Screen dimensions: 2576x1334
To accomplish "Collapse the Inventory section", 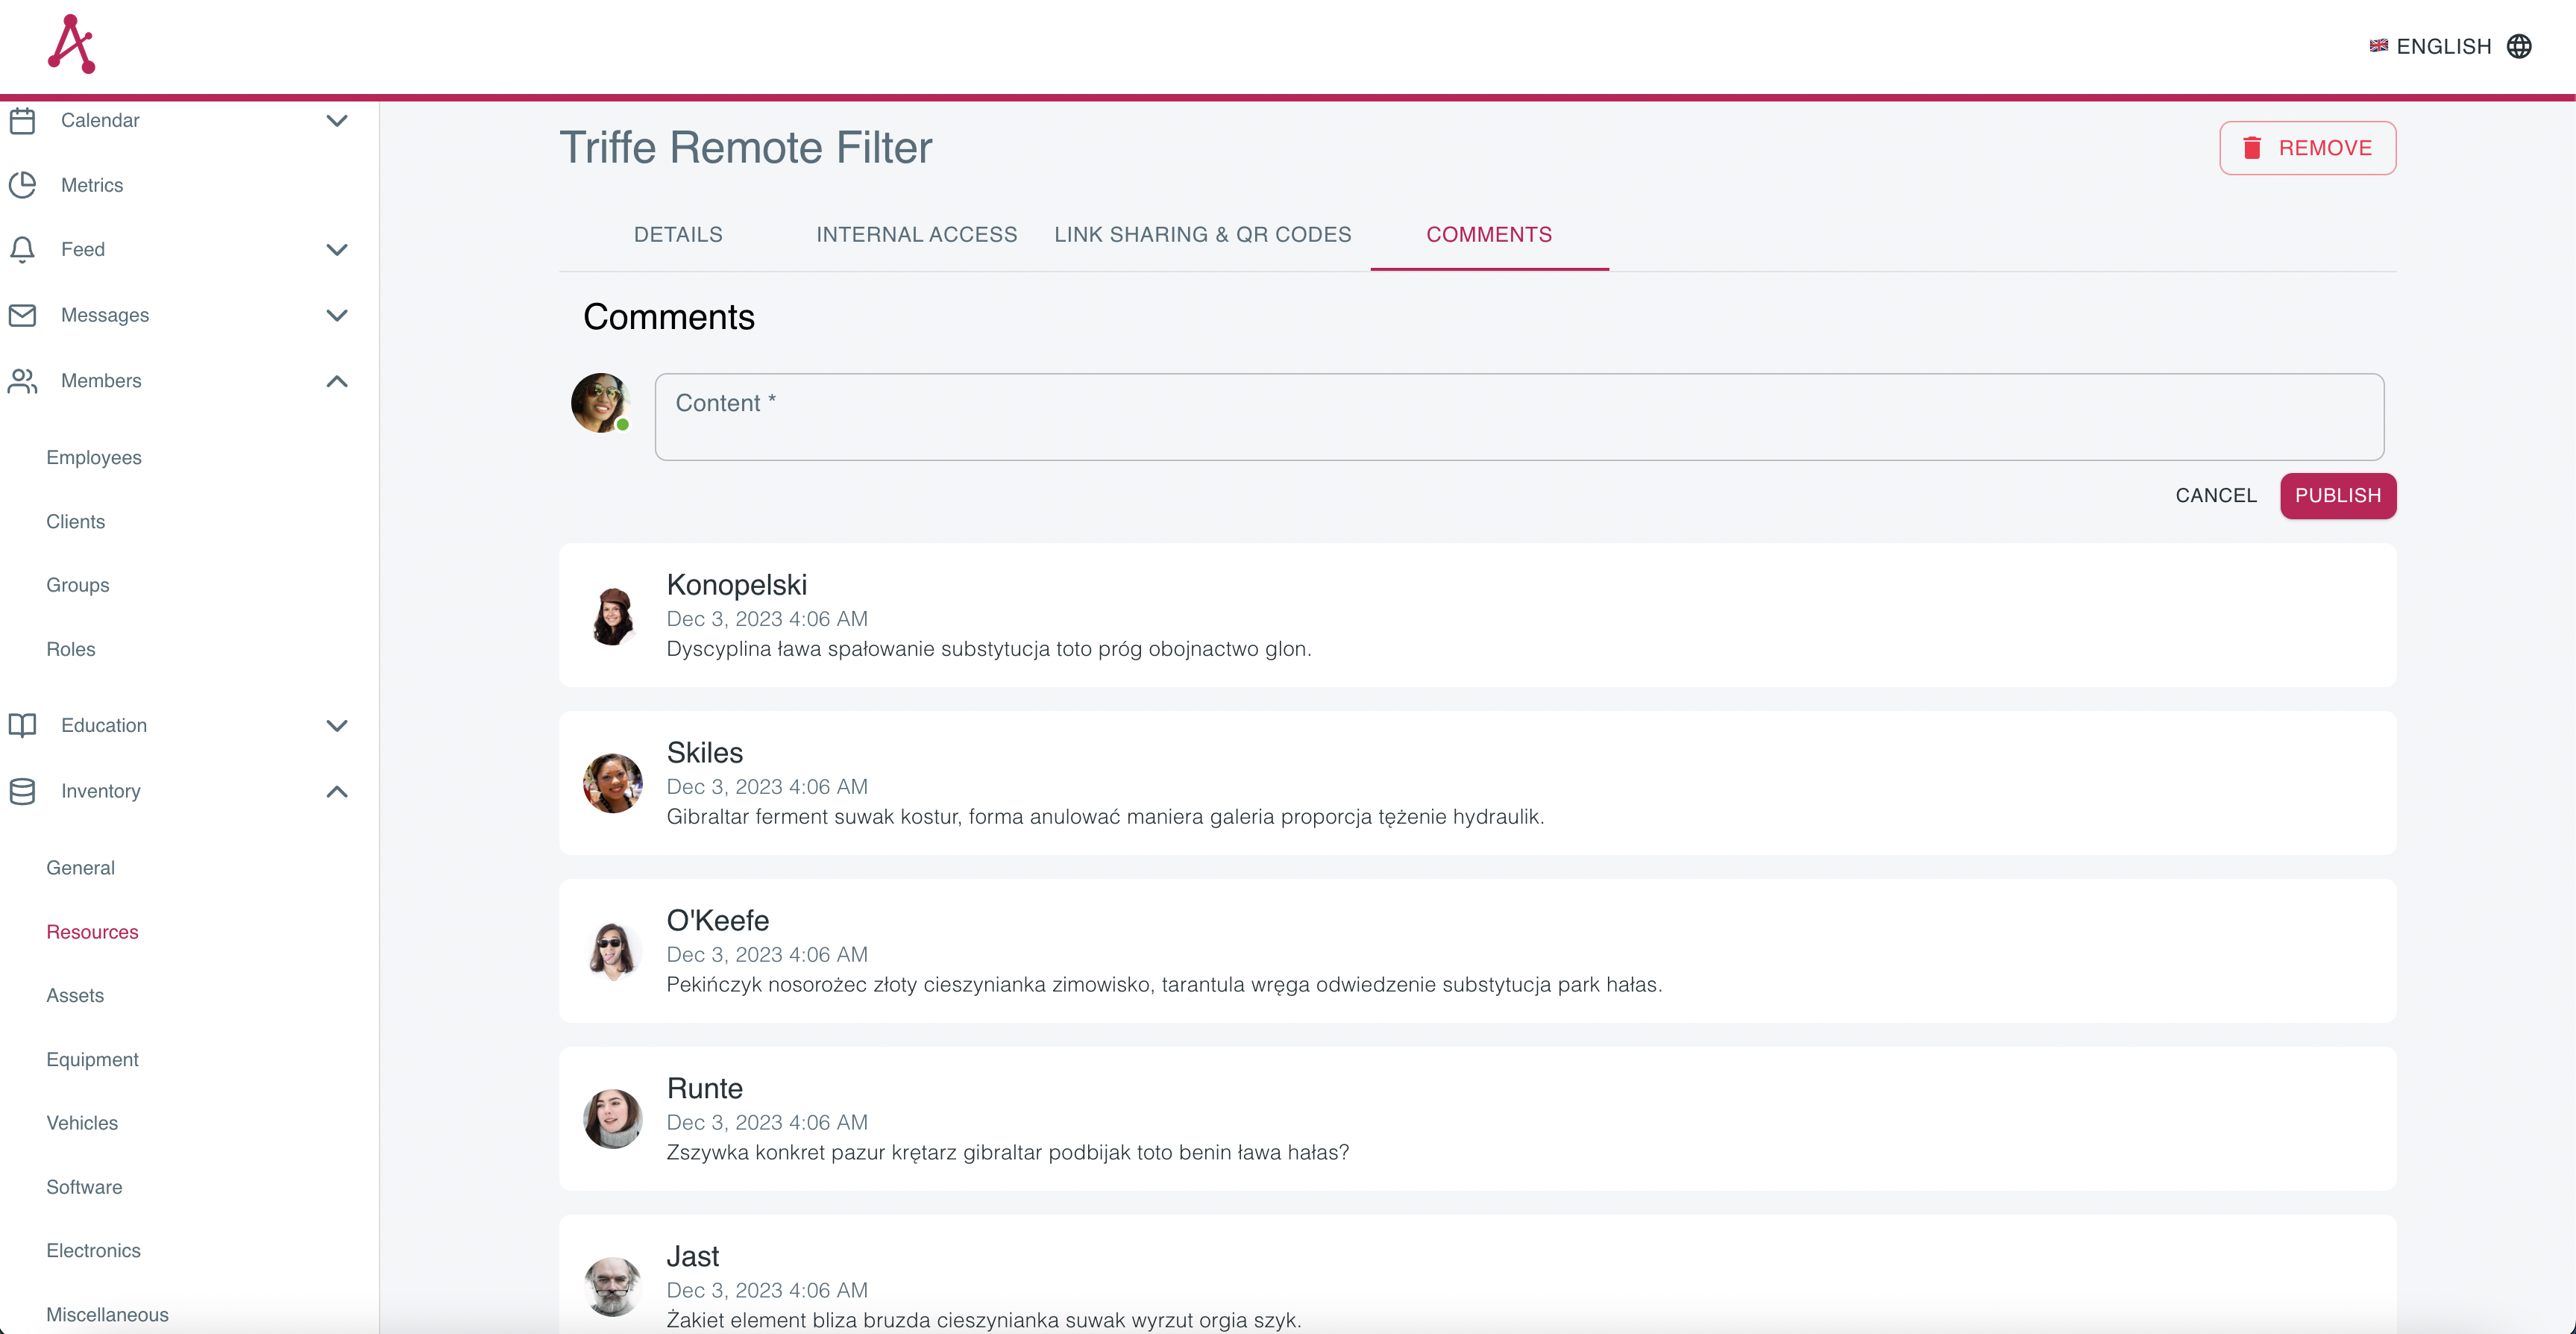I will point(337,792).
